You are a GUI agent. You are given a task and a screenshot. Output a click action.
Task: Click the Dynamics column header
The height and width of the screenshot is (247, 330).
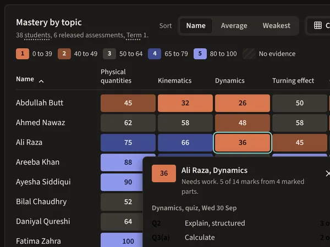click(229, 81)
